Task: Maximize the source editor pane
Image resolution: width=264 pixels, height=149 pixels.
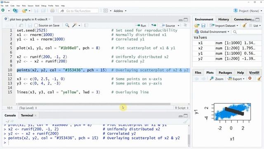Action: (186, 20)
